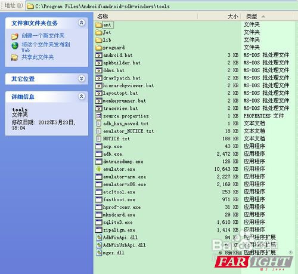Click the monkeyrunner.bat batch icon
The image size is (298, 274).
[x=99, y=101]
